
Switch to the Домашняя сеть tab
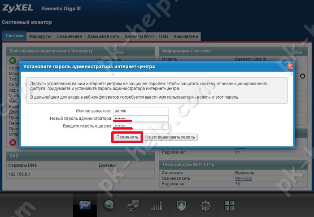pyautogui.click(x=103, y=36)
